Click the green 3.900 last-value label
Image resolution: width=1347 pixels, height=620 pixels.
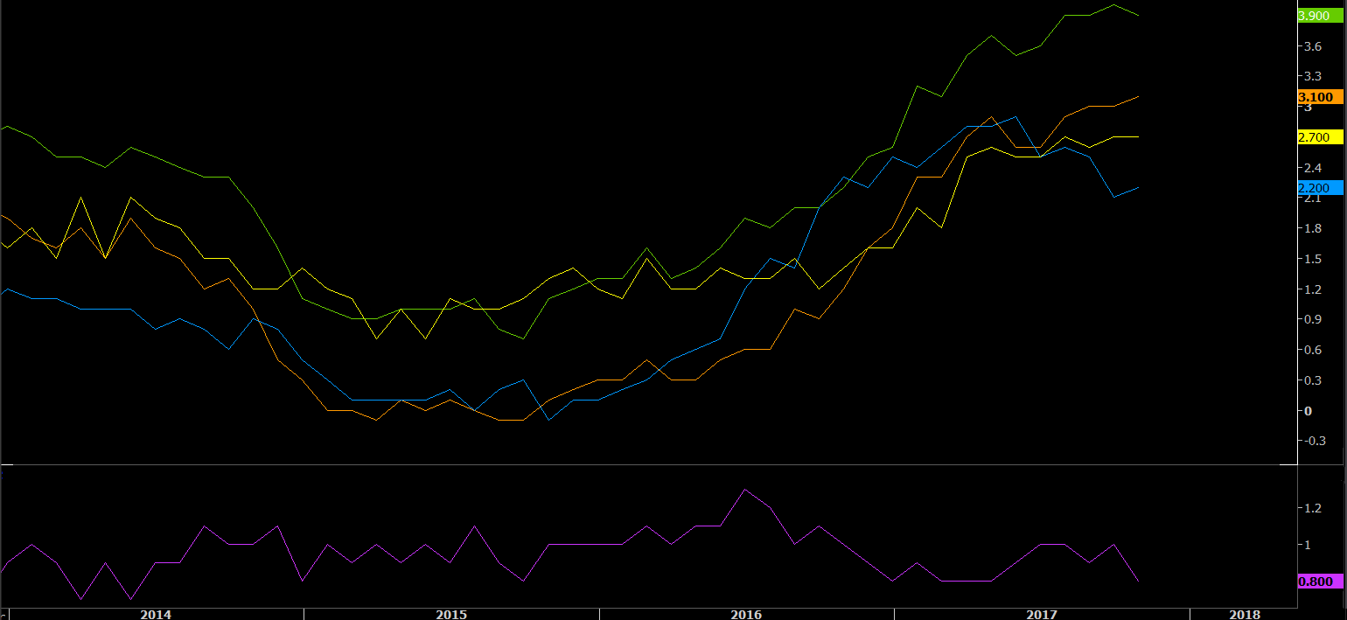pos(1319,16)
